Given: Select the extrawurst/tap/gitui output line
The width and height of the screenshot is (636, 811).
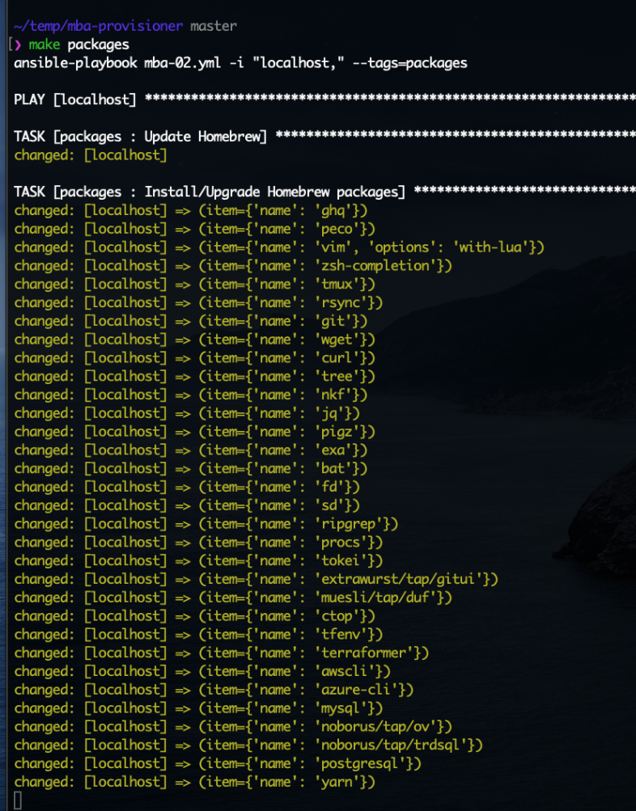Looking at the screenshot, I should coord(257,579).
